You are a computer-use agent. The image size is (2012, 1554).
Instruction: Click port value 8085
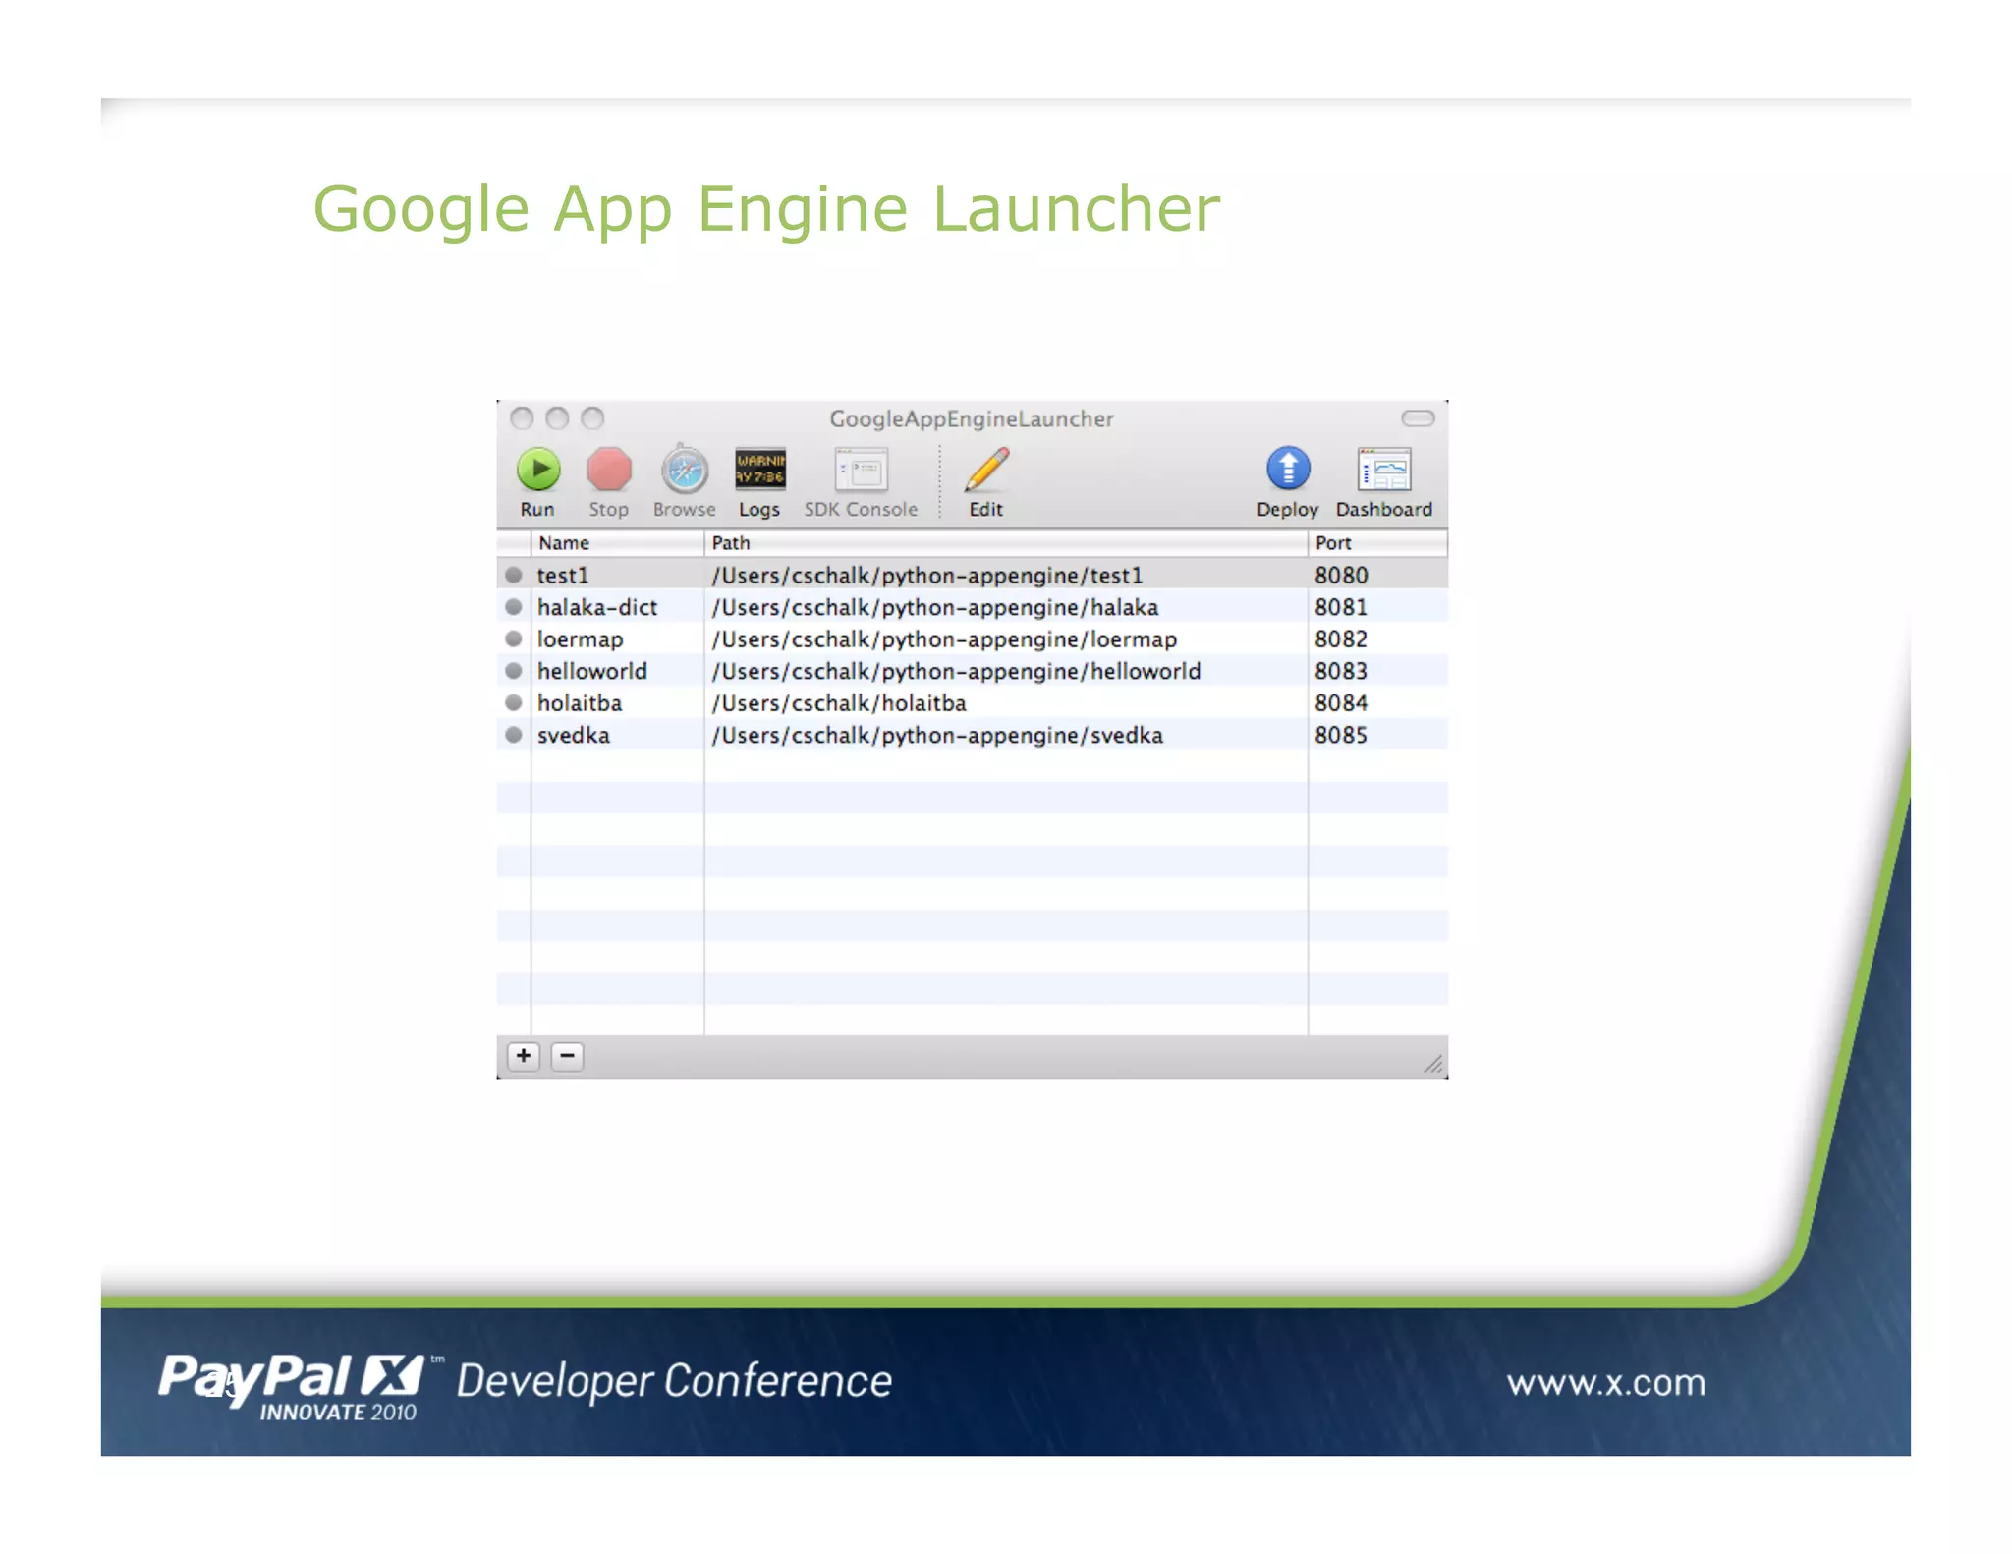coord(1341,735)
